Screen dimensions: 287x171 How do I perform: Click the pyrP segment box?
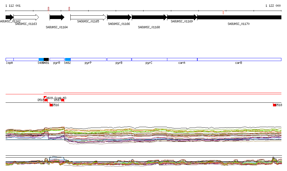pyautogui.click(x=88, y=59)
